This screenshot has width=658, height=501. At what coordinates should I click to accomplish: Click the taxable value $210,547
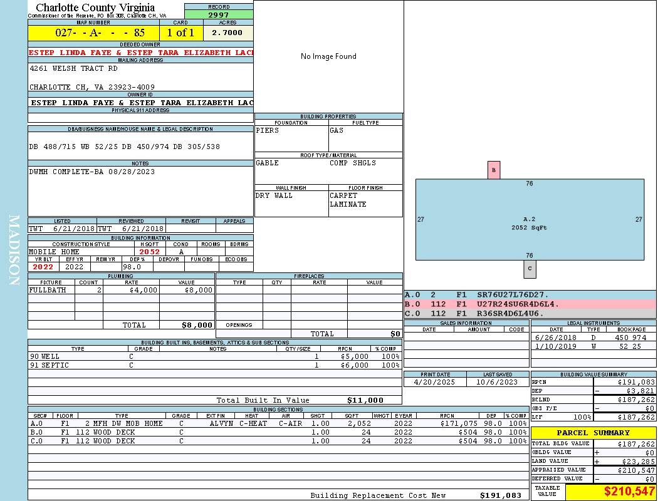[629, 492]
